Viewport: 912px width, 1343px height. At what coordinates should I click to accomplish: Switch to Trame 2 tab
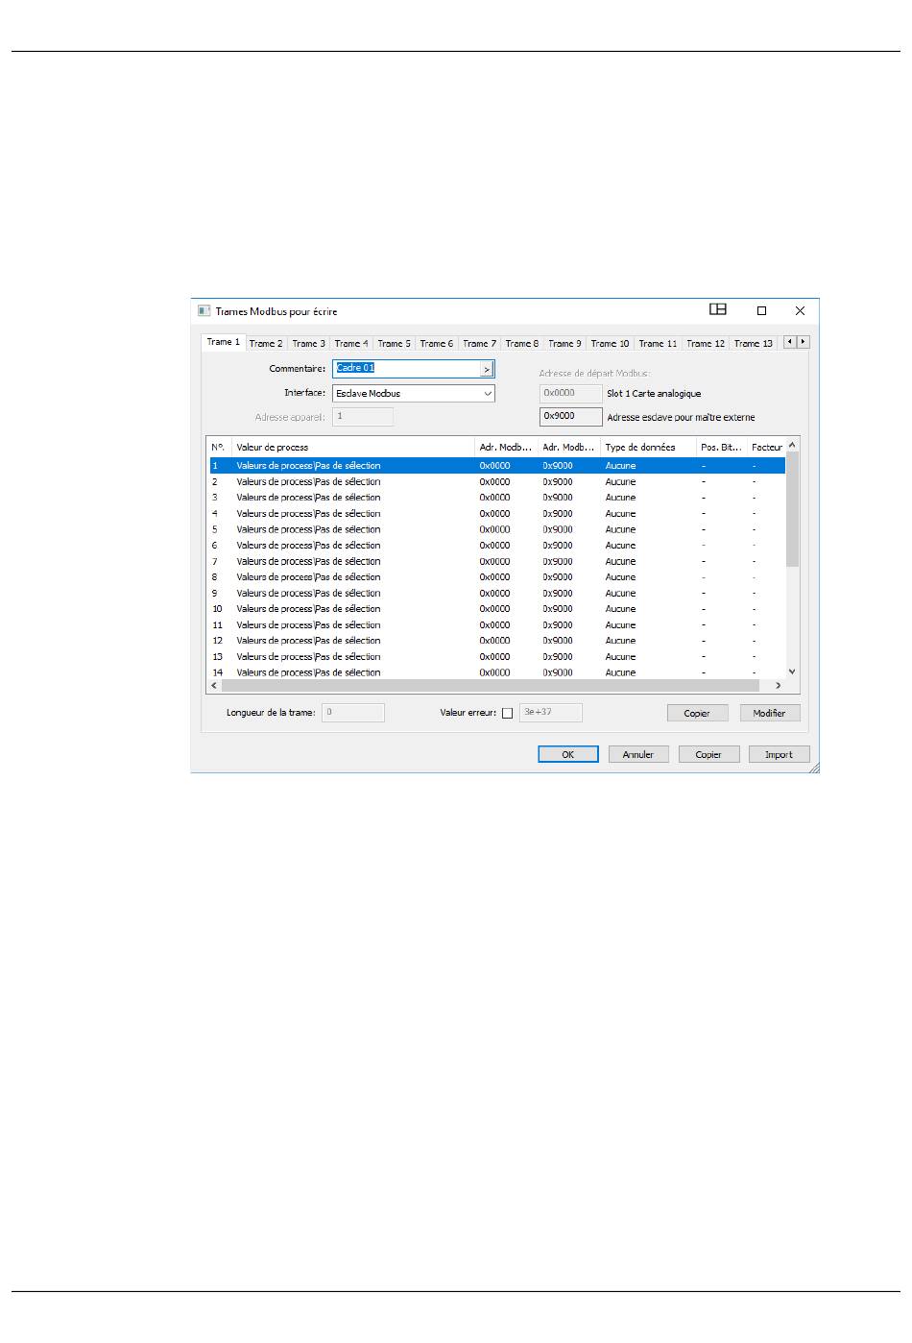[x=266, y=343]
